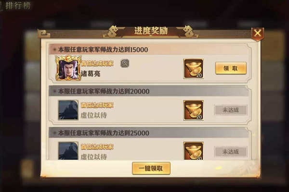
Task: Click the player name 诸葛亮
Action: point(91,73)
